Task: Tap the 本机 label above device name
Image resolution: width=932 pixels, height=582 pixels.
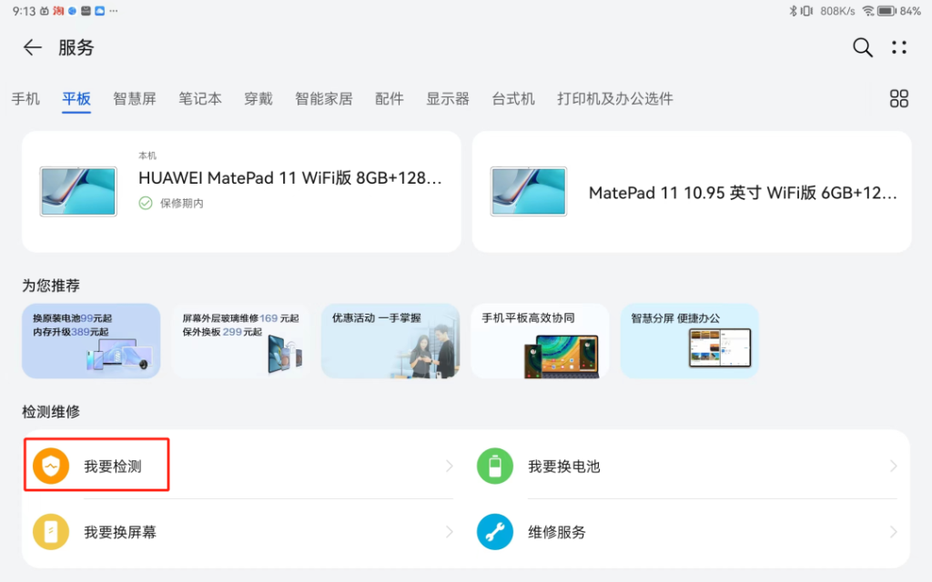Action: tap(147, 156)
